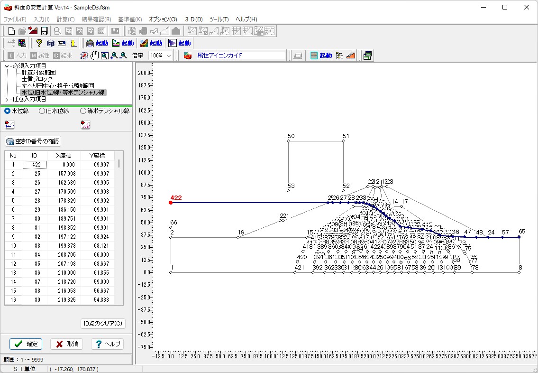Launch the fourth 起動 tool with waveform icon
Screen dimensions: 538x373
[x=180, y=43]
